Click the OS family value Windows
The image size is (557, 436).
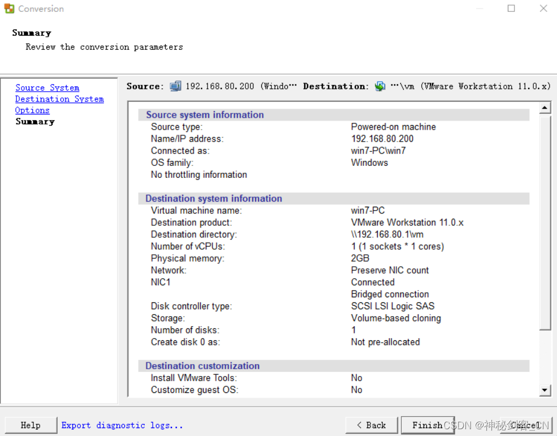pyautogui.click(x=369, y=163)
